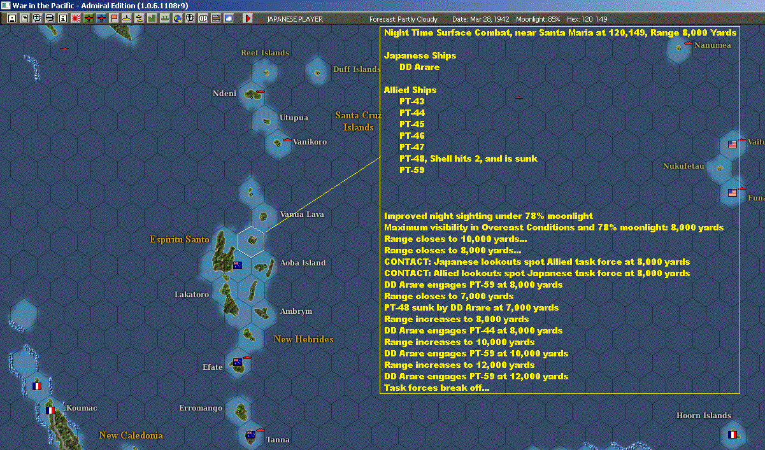765x450 pixels.
Task: Select the Nukufetau island hex
Action: (720, 169)
